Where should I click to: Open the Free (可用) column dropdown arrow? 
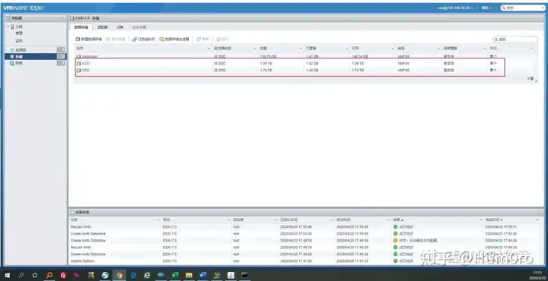point(393,49)
